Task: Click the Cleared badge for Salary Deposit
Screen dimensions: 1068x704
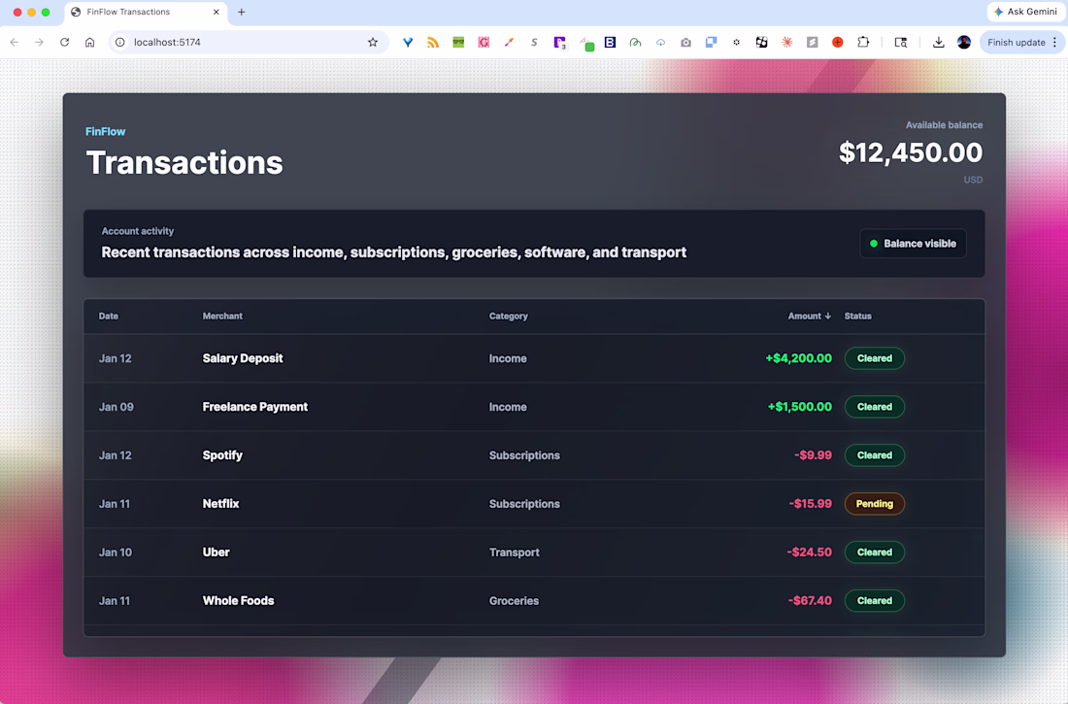Action: pos(875,358)
